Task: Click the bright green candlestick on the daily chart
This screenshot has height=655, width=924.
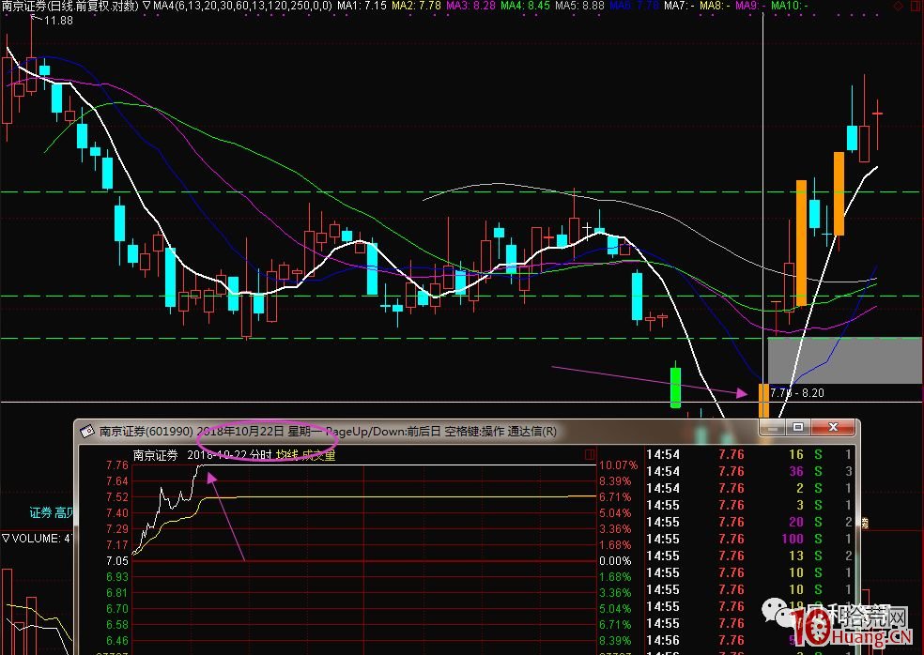Action: point(675,387)
